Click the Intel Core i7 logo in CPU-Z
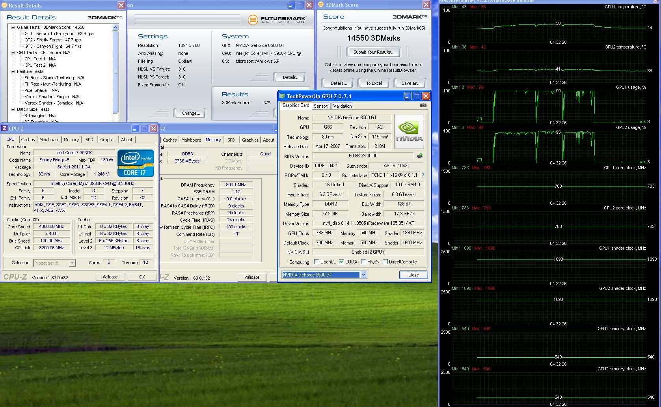 [x=136, y=163]
